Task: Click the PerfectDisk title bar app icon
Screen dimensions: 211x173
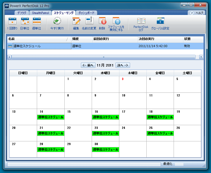Action: pyautogui.click(x=7, y=6)
